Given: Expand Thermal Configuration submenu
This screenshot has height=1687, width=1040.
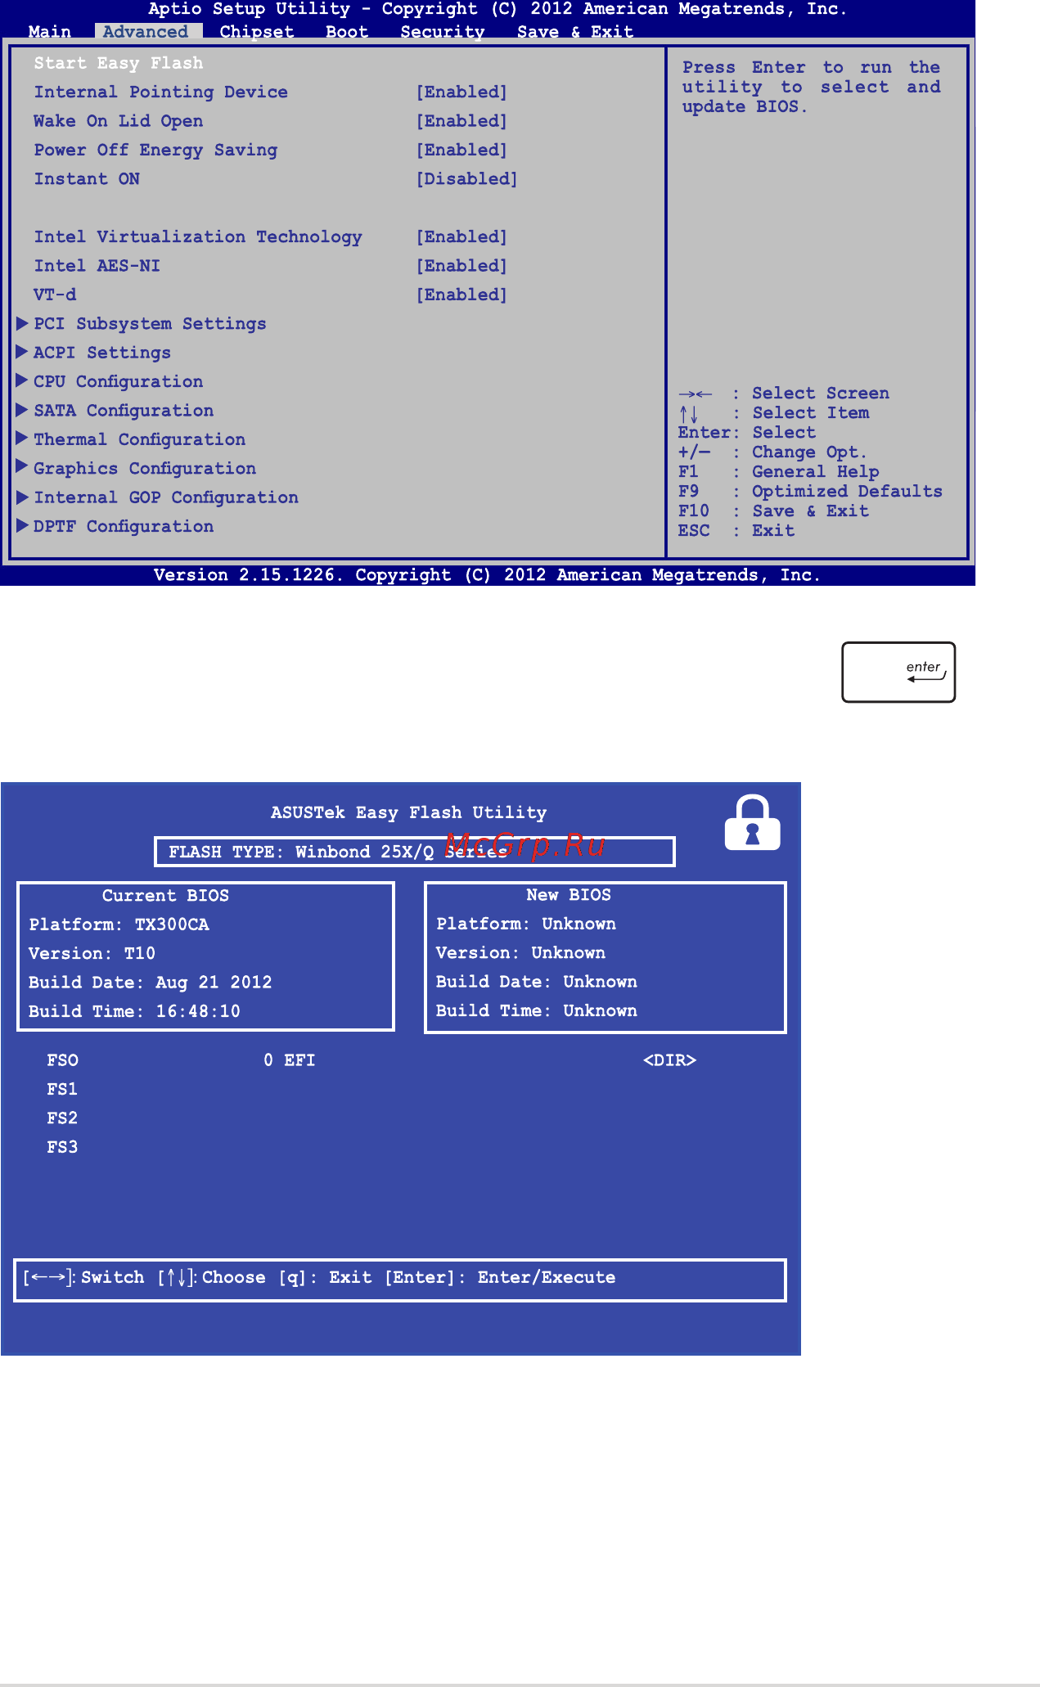Looking at the screenshot, I should 139,439.
